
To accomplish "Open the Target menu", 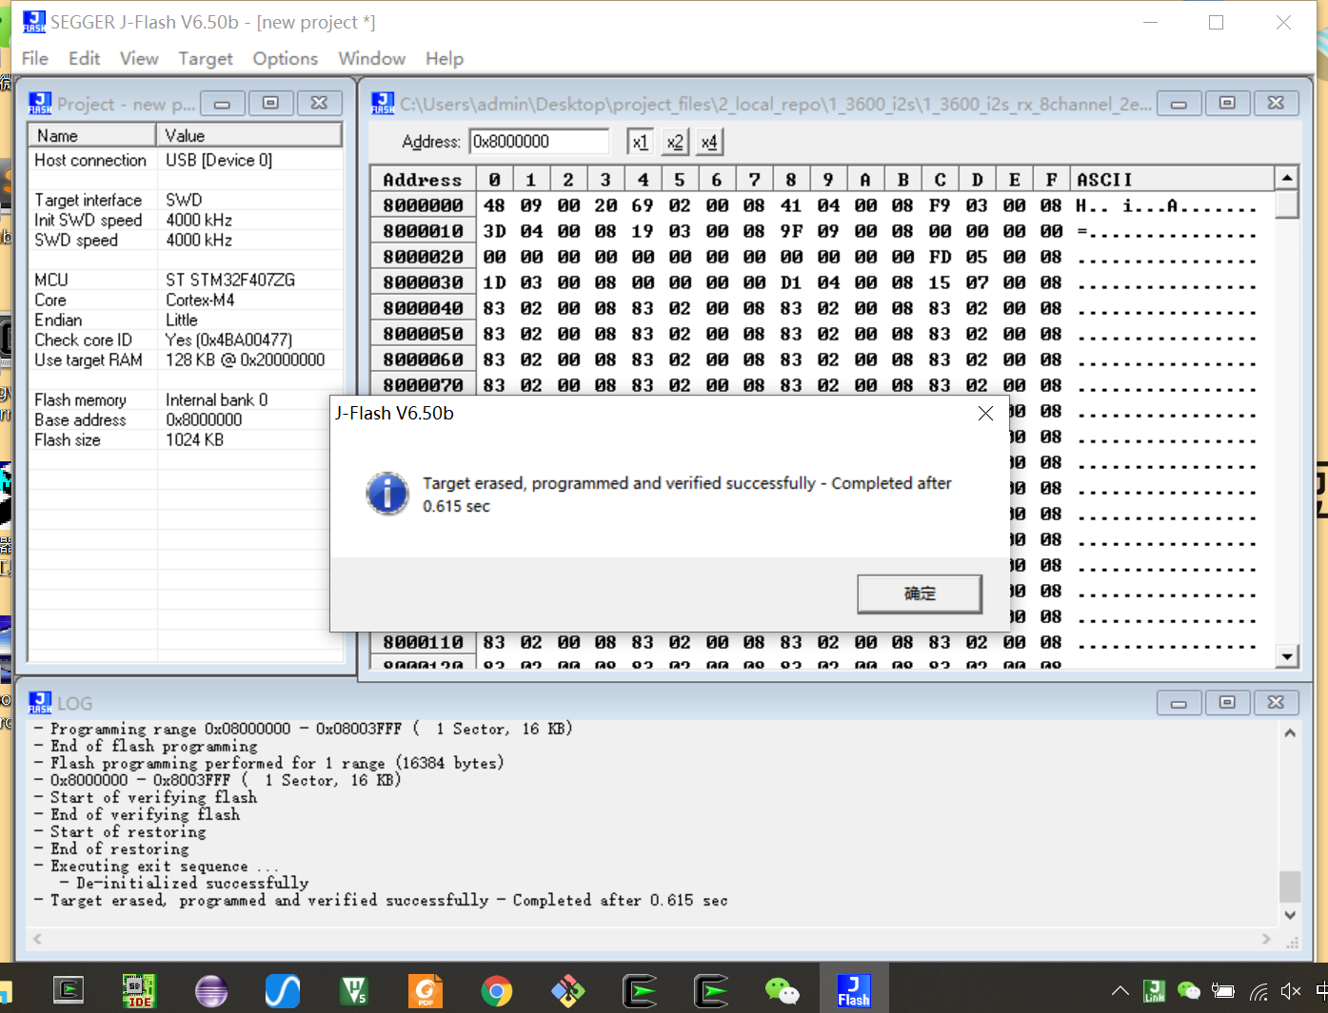I will click(x=206, y=58).
